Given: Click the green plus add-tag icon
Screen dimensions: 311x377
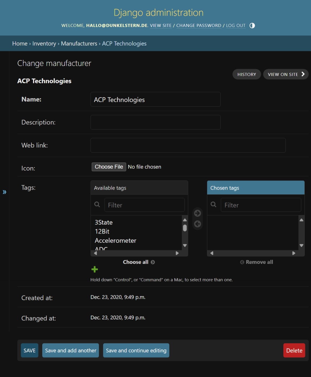Looking at the screenshot, I should pos(95,269).
